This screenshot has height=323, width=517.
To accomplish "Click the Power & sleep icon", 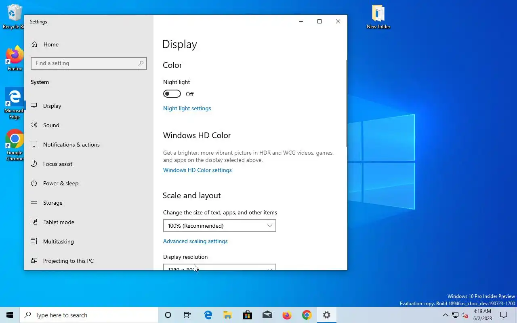I will (34, 183).
